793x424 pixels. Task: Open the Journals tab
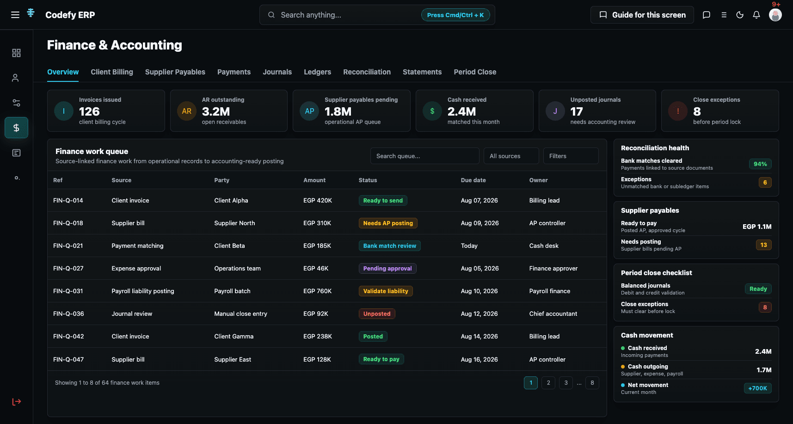point(277,72)
